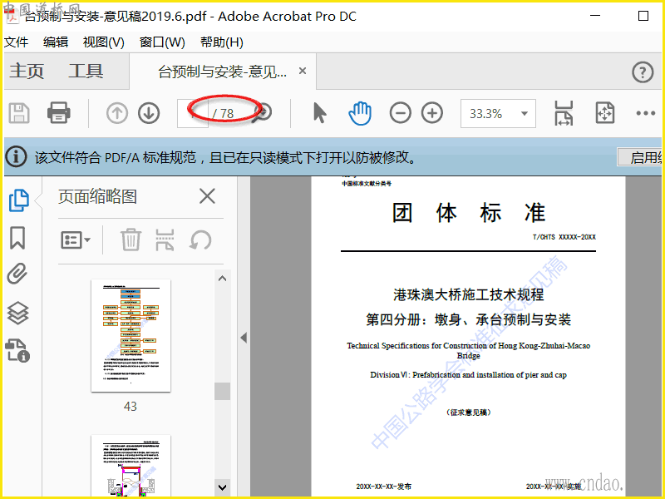Viewport: 665px width, 499px height.
Task: Go to next page arrow
Action: click(x=149, y=113)
